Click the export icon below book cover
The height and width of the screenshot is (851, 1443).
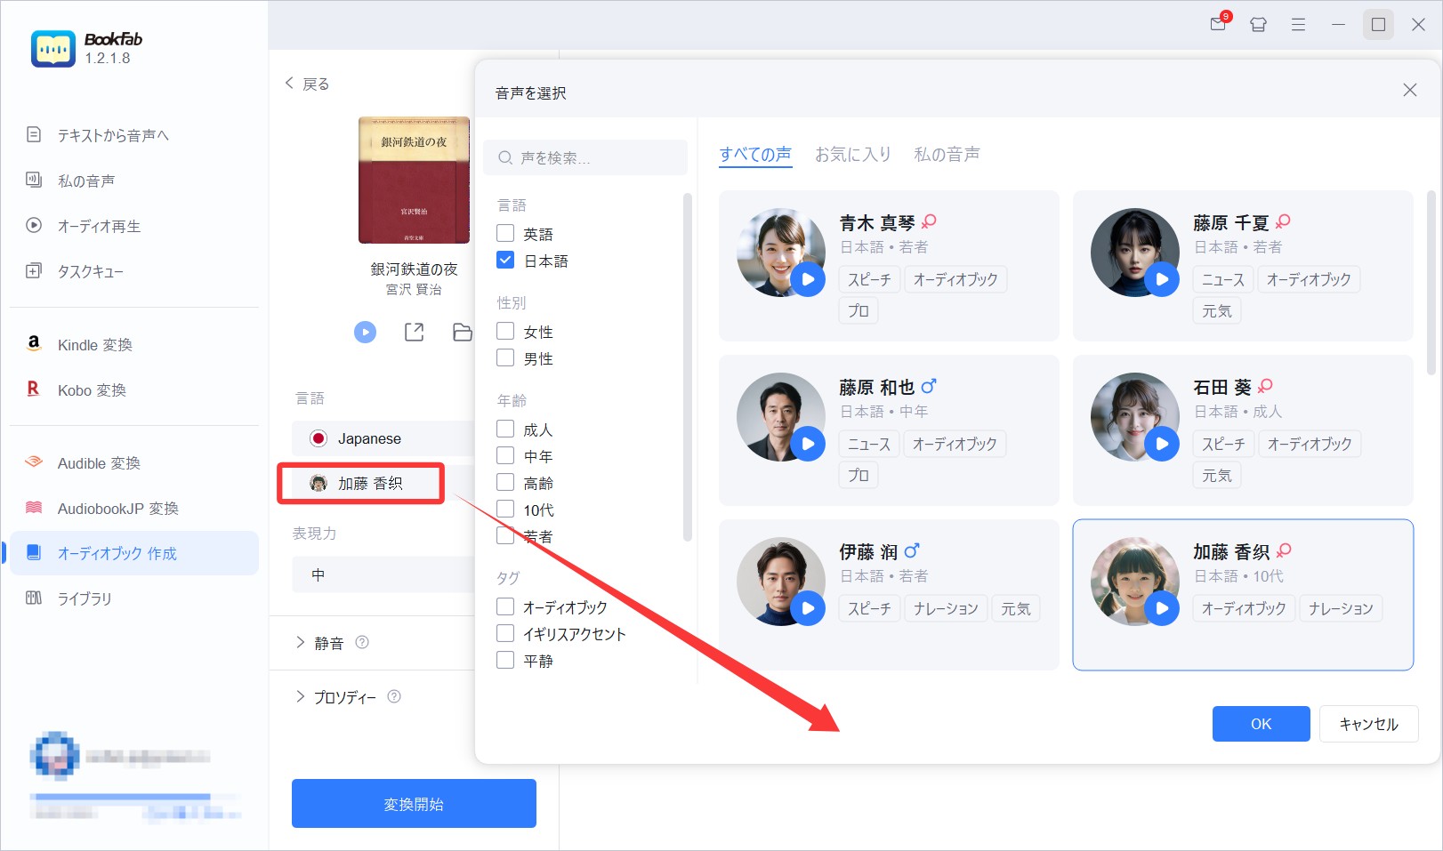pos(414,332)
